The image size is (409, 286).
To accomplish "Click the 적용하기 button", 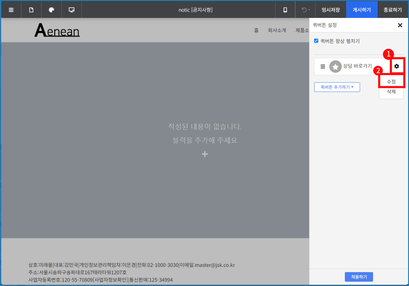I will [359, 277].
